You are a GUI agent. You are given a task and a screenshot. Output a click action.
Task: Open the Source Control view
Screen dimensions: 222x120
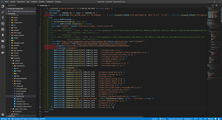tap(3, 18)
